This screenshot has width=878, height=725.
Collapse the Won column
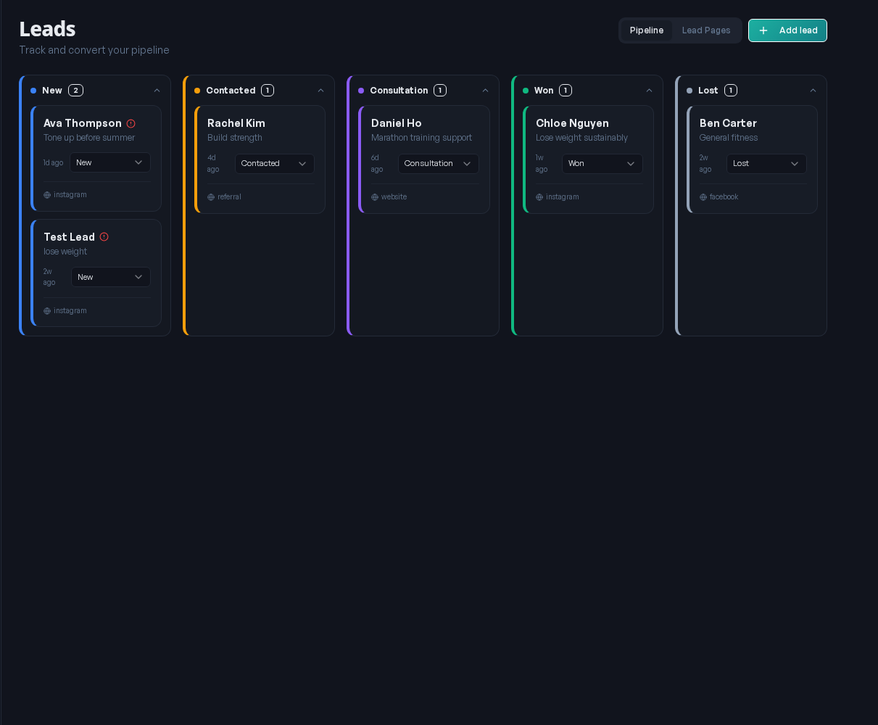pyautogui.click(x=649, y=91)
